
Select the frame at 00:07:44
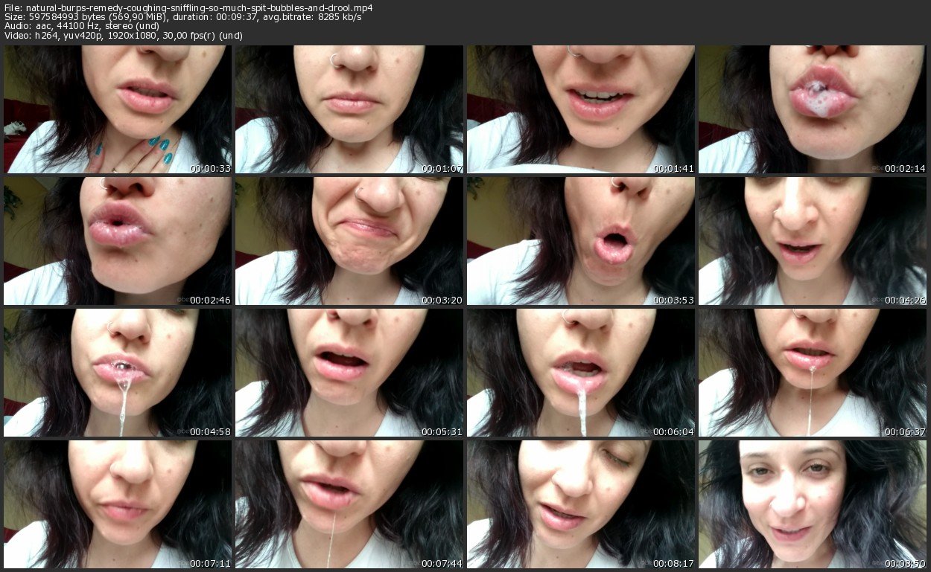point(349,504)
